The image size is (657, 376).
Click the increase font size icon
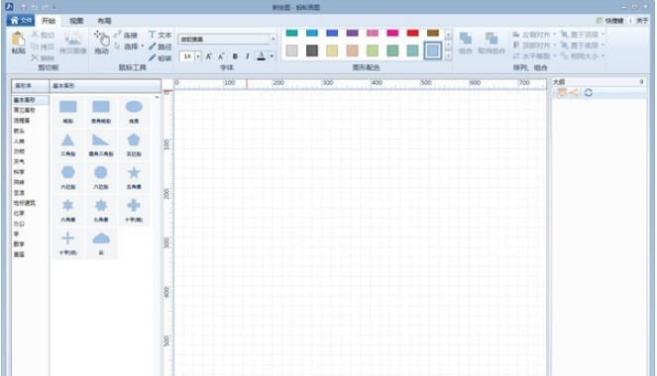tap(209, 56)
